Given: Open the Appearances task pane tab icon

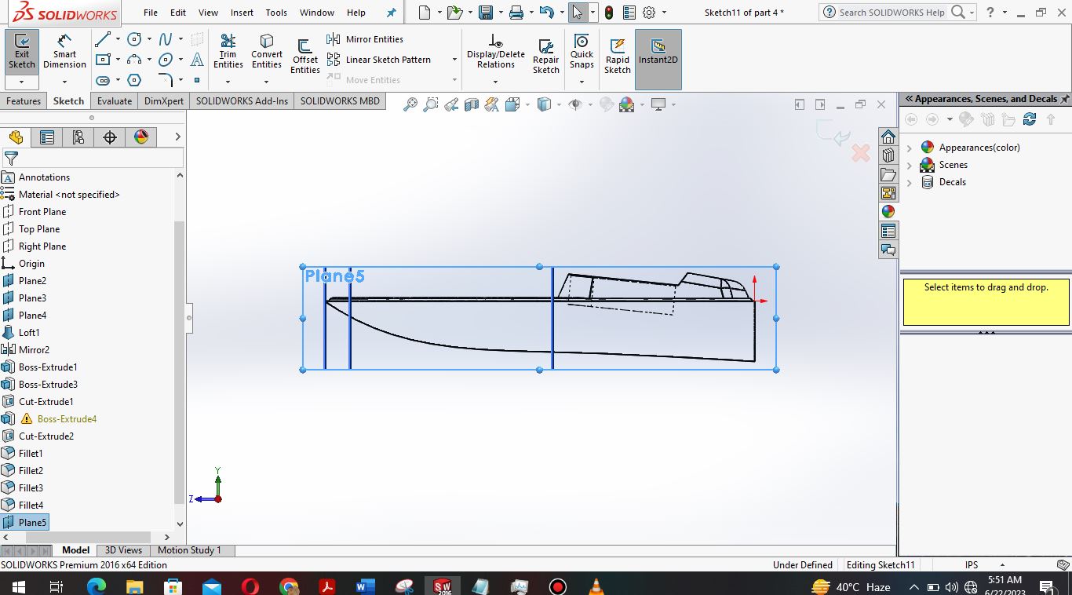Looking at the screenshot, I should click(888, 212).
